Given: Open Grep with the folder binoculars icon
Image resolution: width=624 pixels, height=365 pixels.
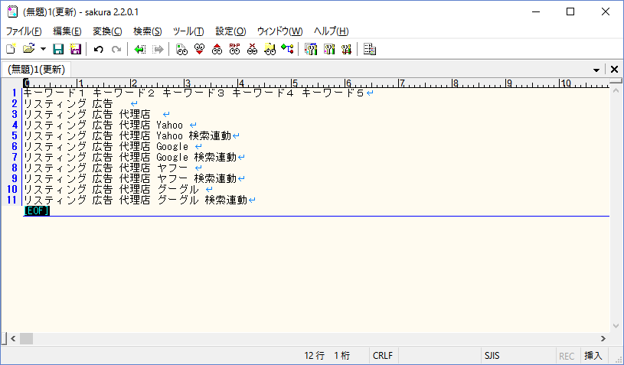Looking at the screenshot, I should tap(270, 49).
